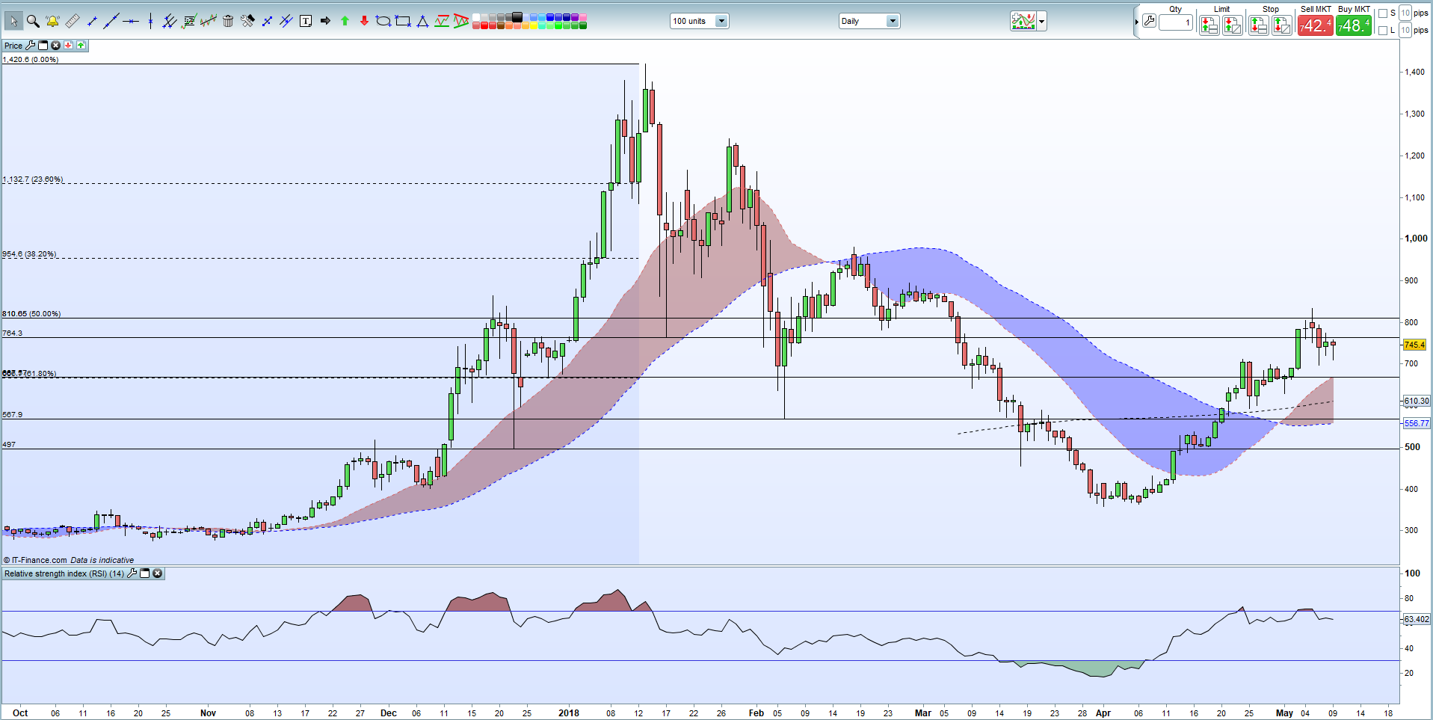Expand the indicators dropdown arrow
This screenshot has height=720, width=1433.
(1042, 21)
